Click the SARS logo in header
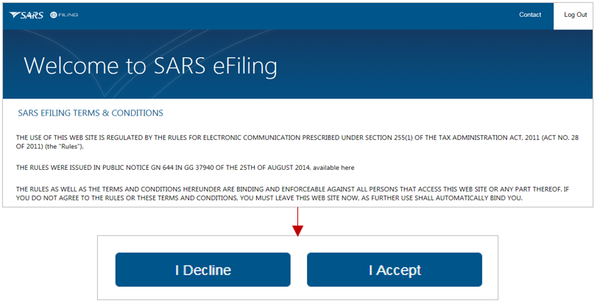Image resolution: width=597 pixels, height=303 pixels. (27, 15)
